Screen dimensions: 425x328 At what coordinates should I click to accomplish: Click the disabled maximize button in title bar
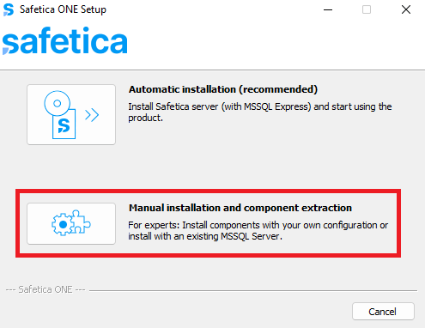click(x=367, y=9)
